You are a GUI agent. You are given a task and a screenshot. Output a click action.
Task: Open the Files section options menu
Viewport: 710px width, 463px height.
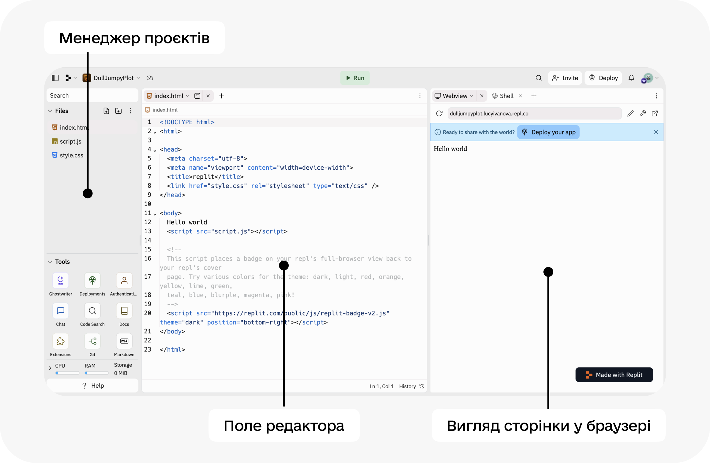pos(131,111)
